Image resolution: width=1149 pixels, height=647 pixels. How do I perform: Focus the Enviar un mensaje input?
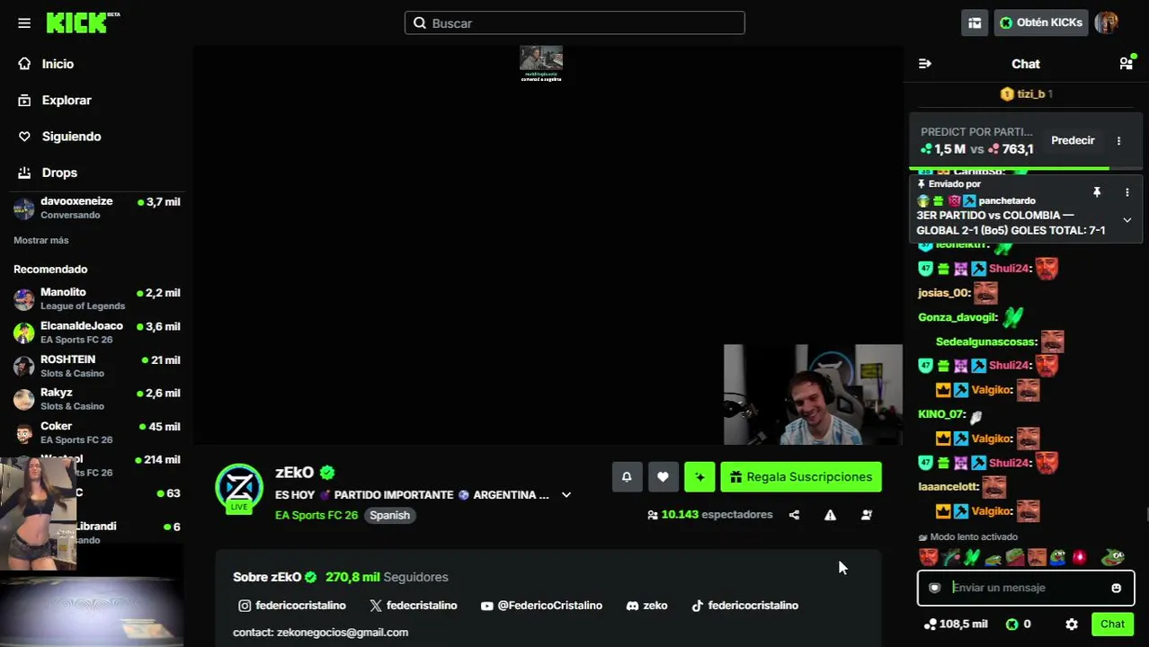click(x=1026, y=588)
